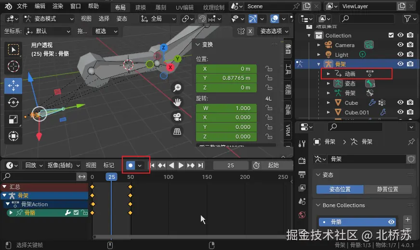The width and height of the screenshot is (420, 250).
Task: Open the Tool properties tab
Action: (302, 144)
